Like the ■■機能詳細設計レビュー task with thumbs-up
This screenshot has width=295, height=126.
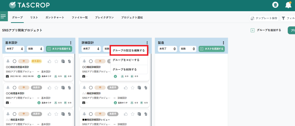(x=126, y=114)
